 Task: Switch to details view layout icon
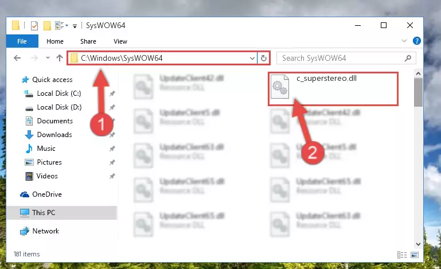tap(402, 255)
